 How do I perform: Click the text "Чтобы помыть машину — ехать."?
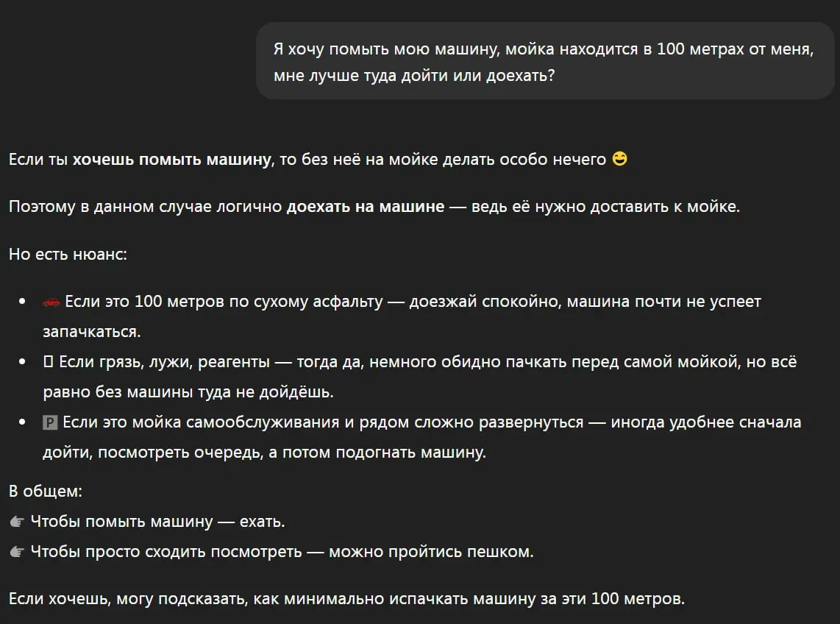(158, 522)
